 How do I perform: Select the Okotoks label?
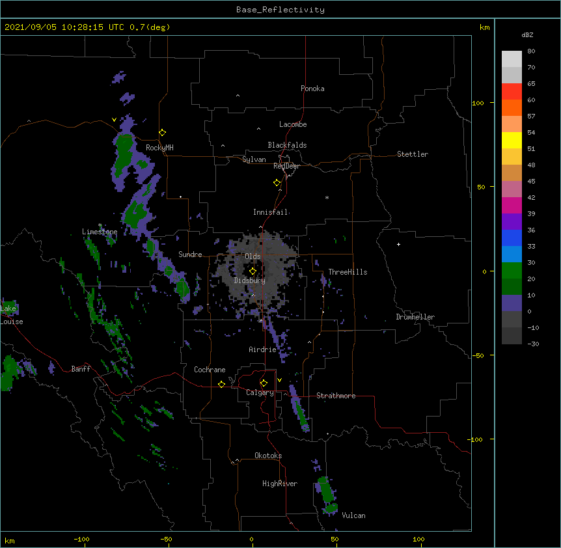[x=268, y=456]
